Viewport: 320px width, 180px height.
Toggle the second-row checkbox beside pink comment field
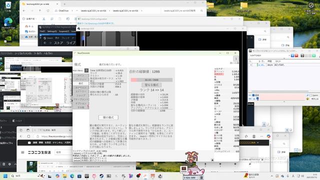coord(257,99)
